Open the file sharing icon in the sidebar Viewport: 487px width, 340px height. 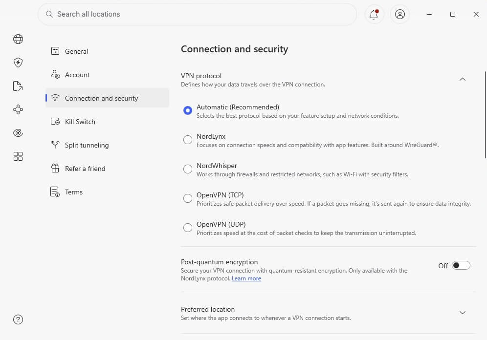pos(18,86)
